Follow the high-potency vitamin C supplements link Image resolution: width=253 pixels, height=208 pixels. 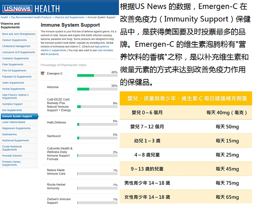coord(75,48)
